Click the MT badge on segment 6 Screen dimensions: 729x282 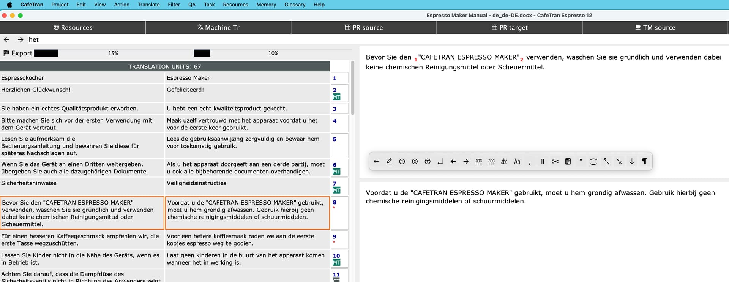tap(336, 172)
